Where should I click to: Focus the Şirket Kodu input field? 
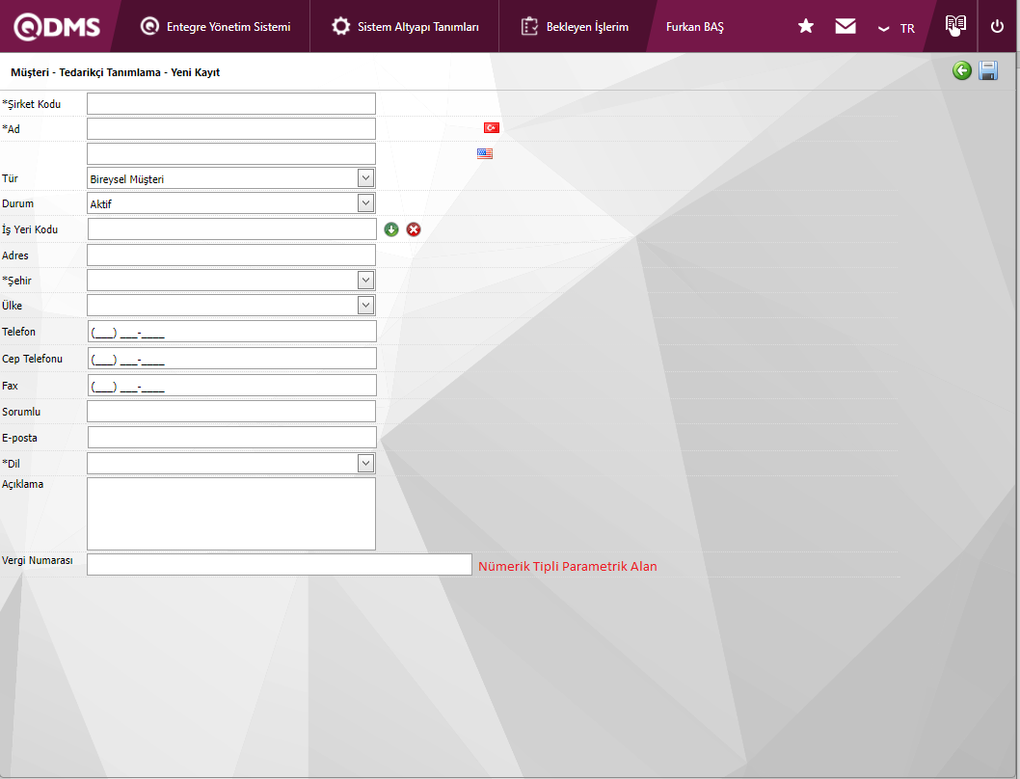(231, 103)
